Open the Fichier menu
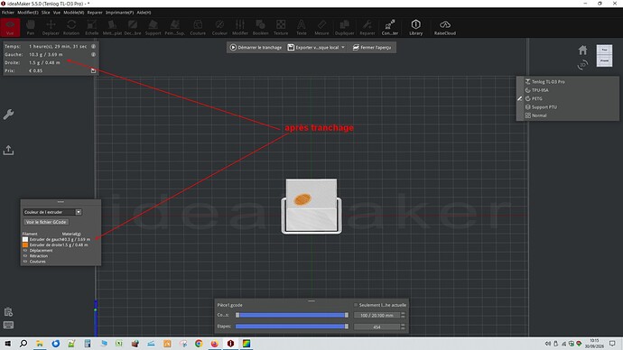Viewport: 623px width, 350px height. coord(8,13)
